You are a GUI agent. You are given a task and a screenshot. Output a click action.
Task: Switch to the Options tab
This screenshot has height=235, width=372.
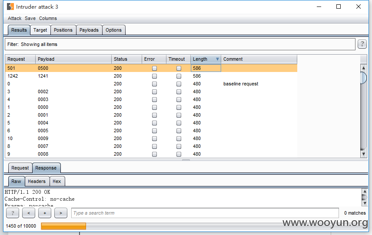pyautogui.click(x=113, y=30)
